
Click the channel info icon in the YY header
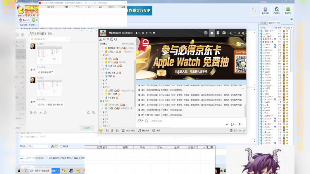tap(154, 33)
